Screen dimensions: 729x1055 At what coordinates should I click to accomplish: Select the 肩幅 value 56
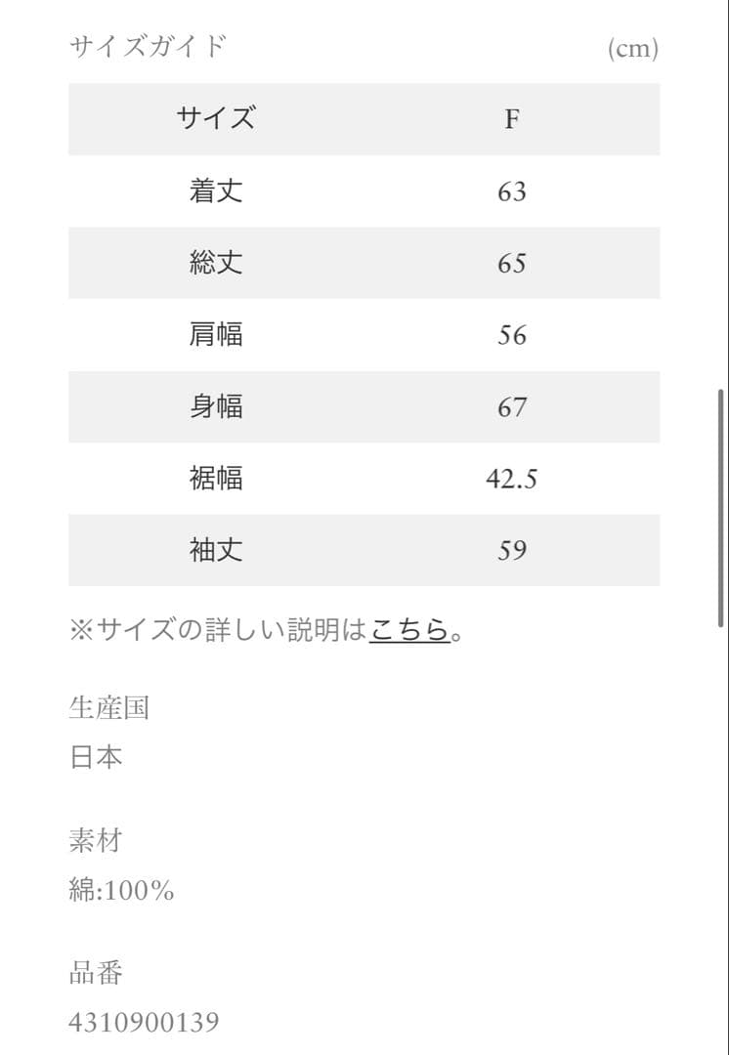pyautogui.click(x=511, y=336)
